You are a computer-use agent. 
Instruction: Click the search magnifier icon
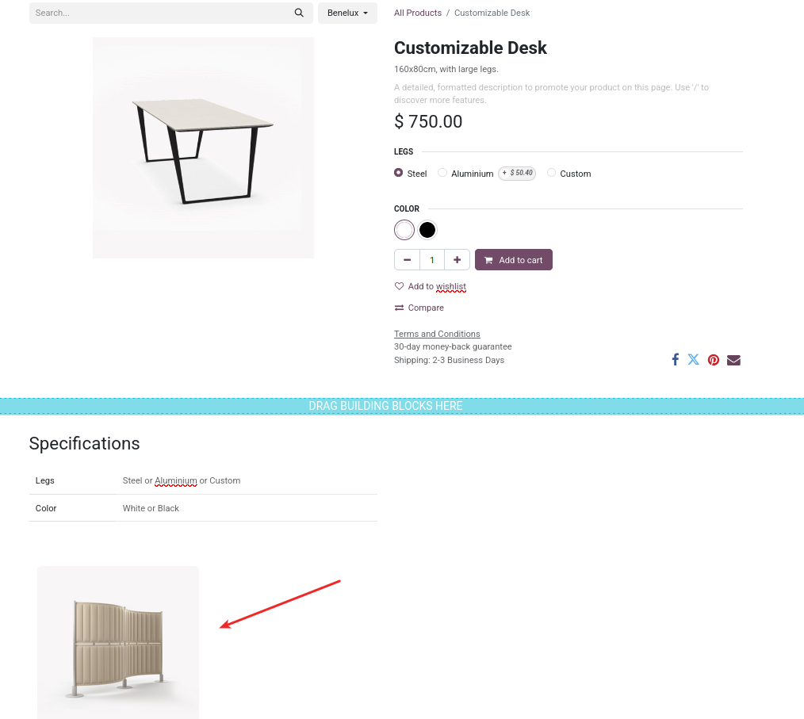click(x=299, y=13)
